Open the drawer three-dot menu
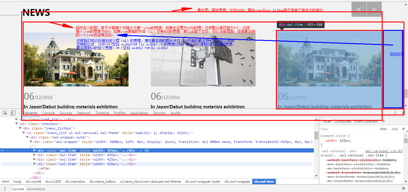The height and width of the screenshot is (192, 408). click(5, 189)
